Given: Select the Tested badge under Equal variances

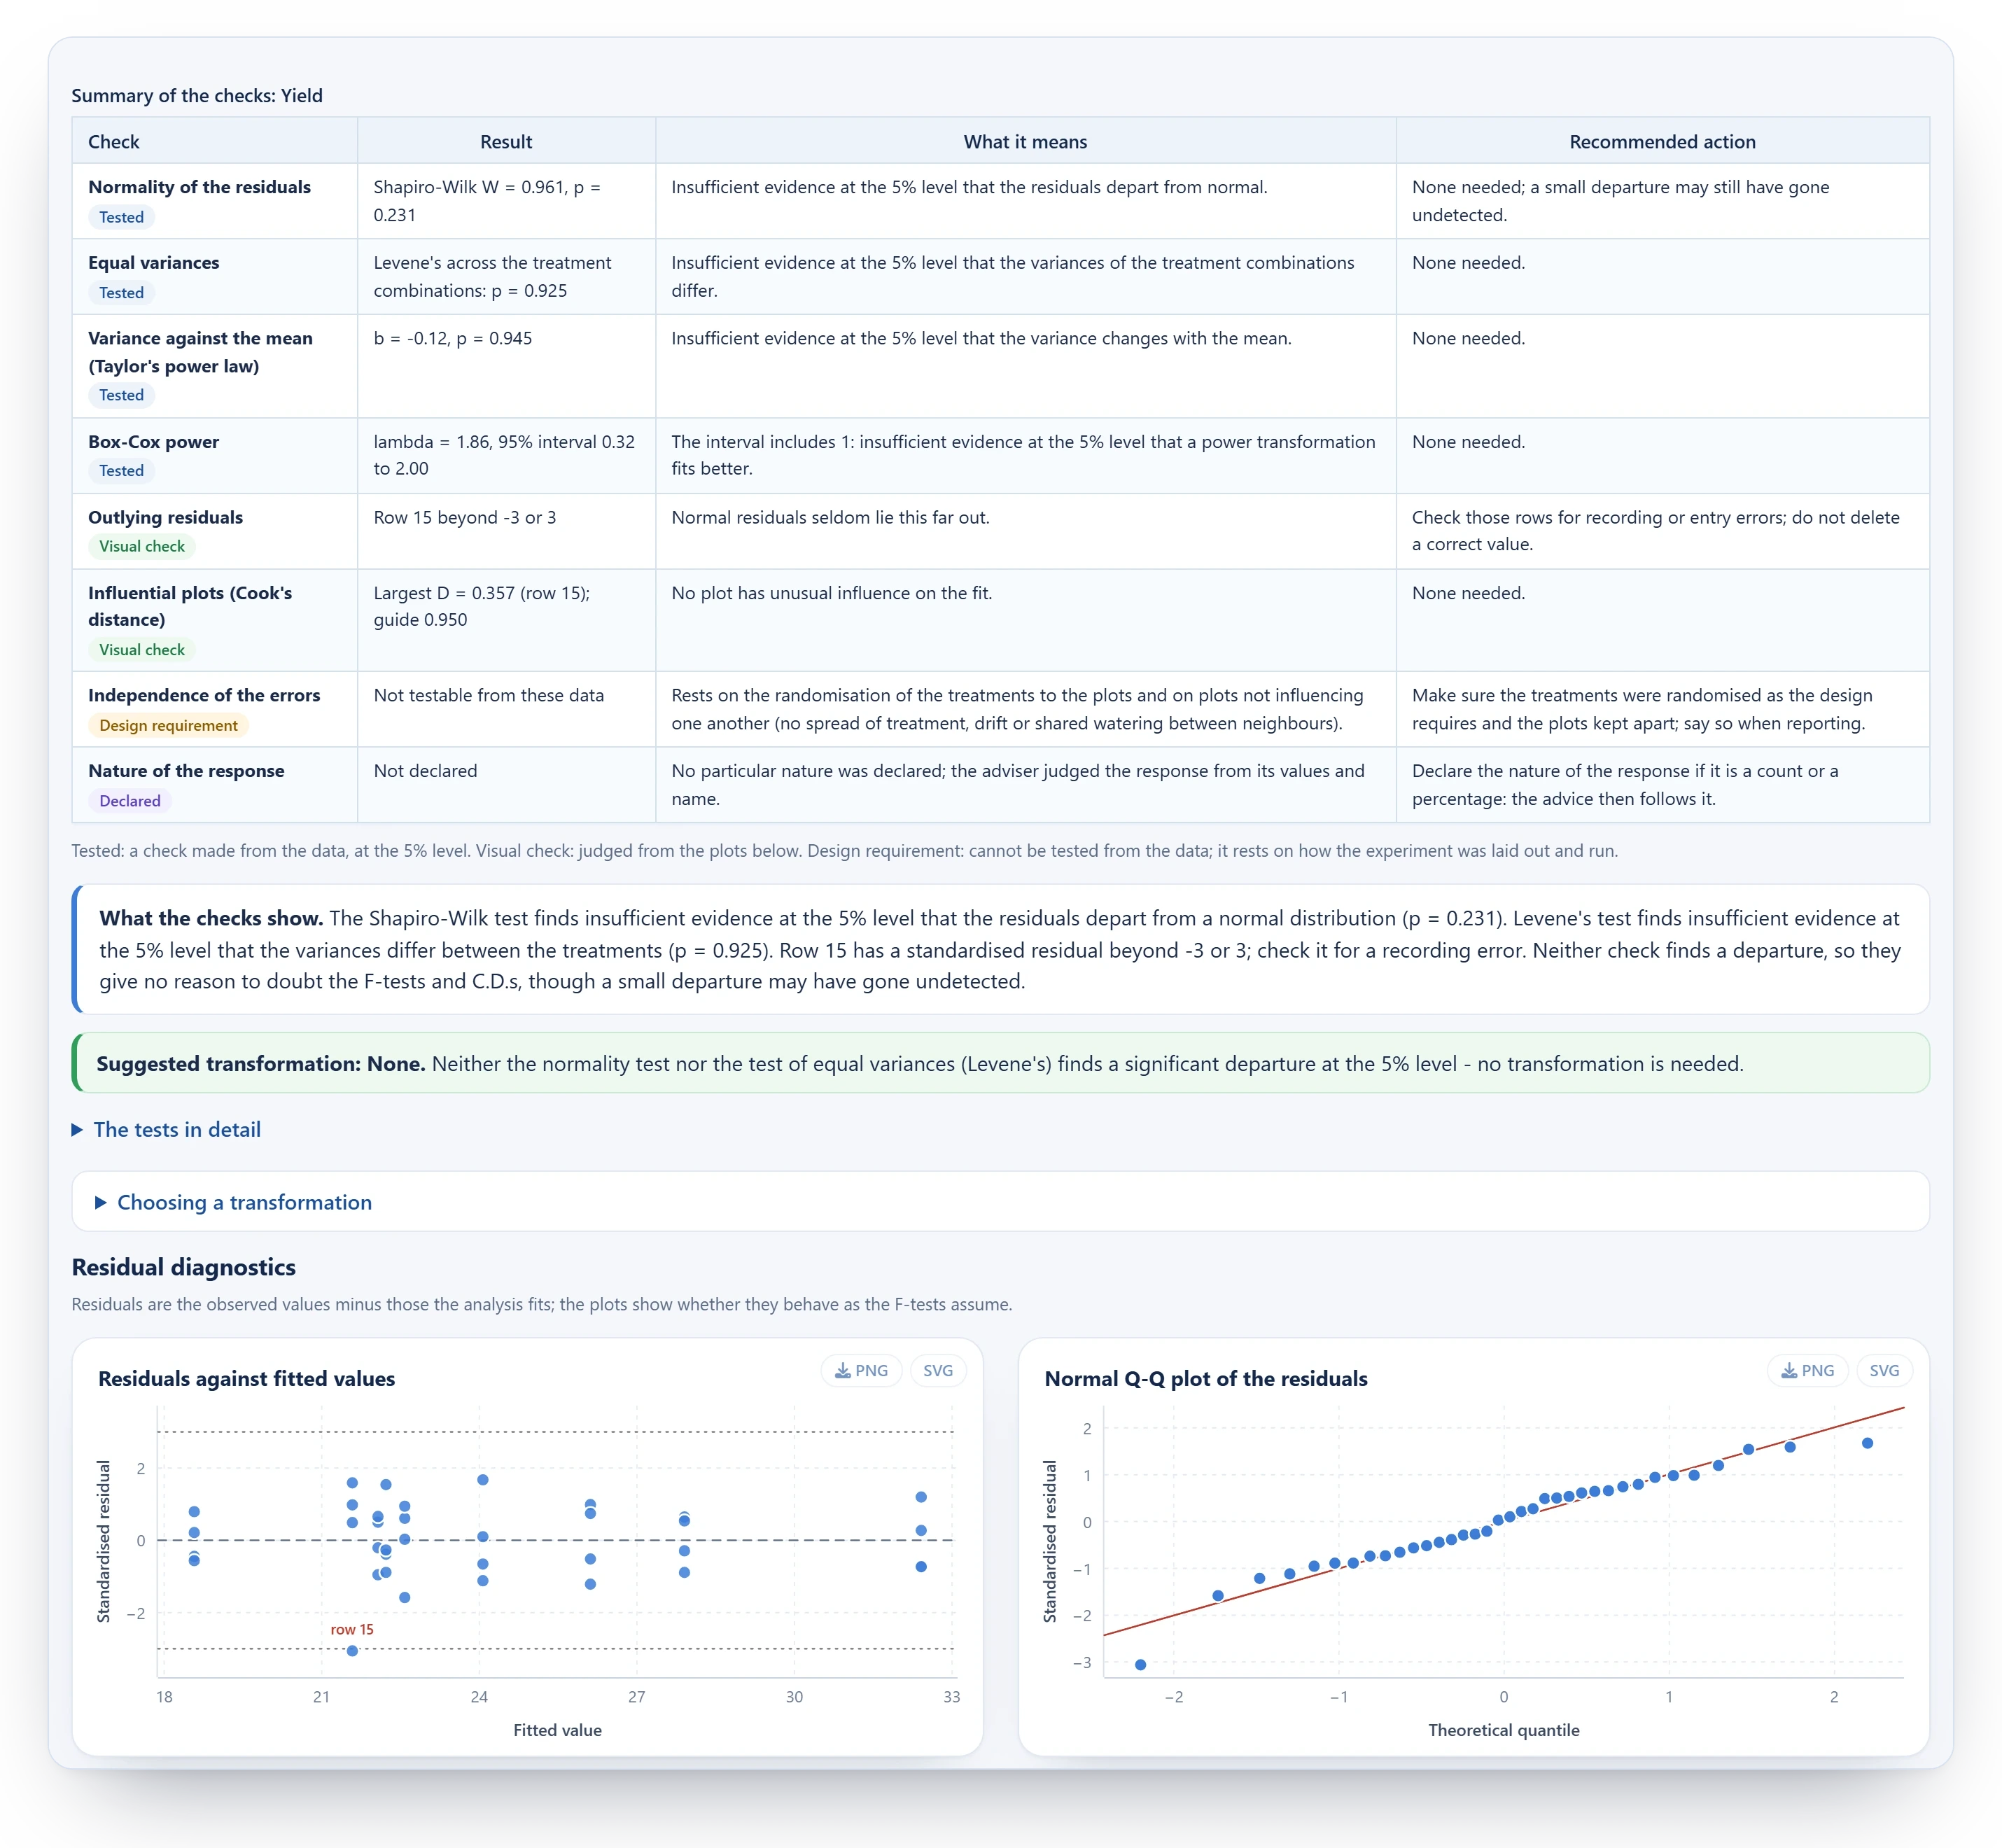Looking at the screenshot, I should (x=121, y=293).
